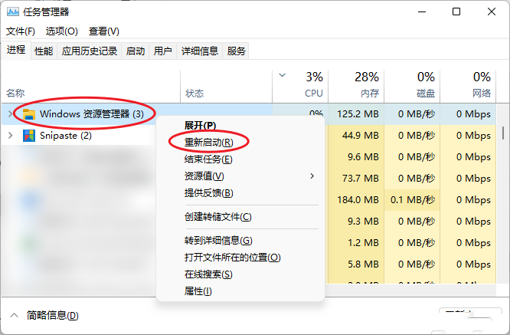This screenshot has width=510, height=335.
Task: Switch to the 启动 tab
Action: (x=136, y=51)
